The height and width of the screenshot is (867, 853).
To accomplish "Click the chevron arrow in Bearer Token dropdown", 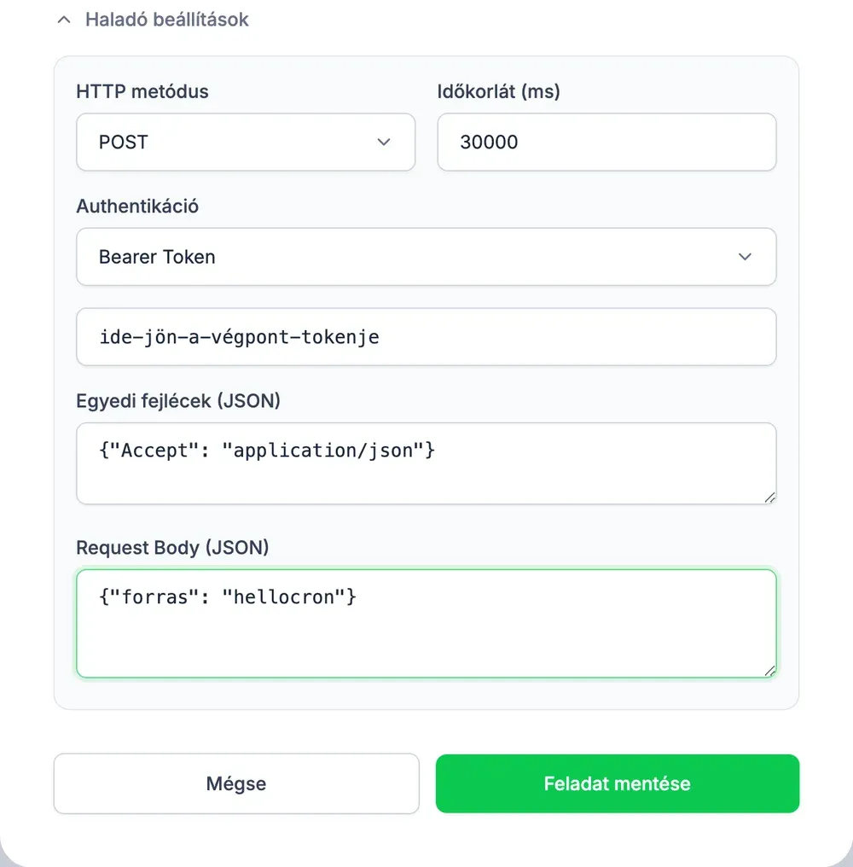I will tap(745, 257).
